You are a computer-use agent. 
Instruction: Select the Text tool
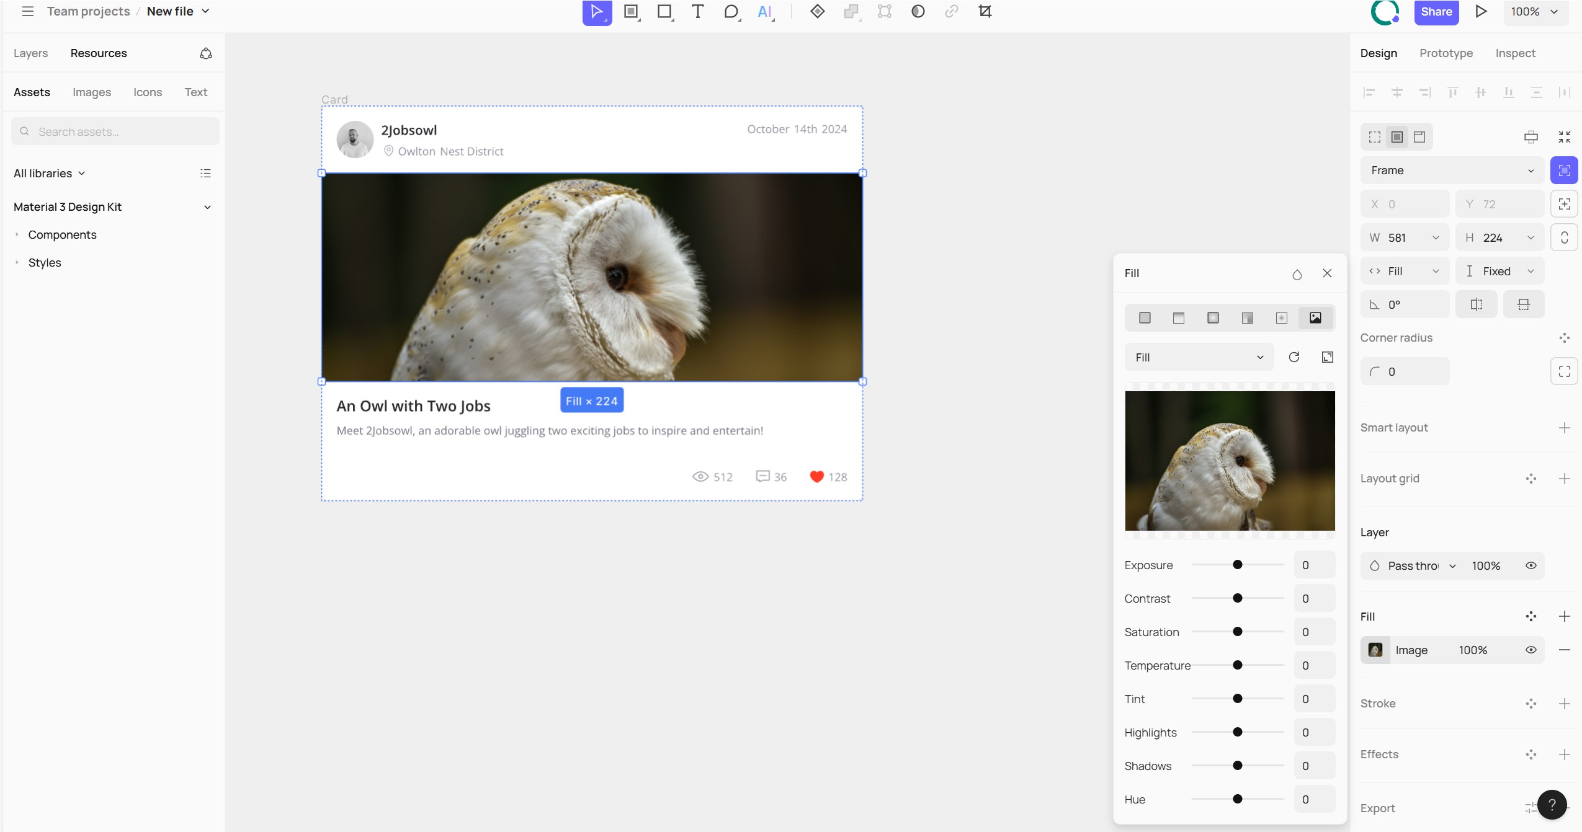(x=697, y=11)
